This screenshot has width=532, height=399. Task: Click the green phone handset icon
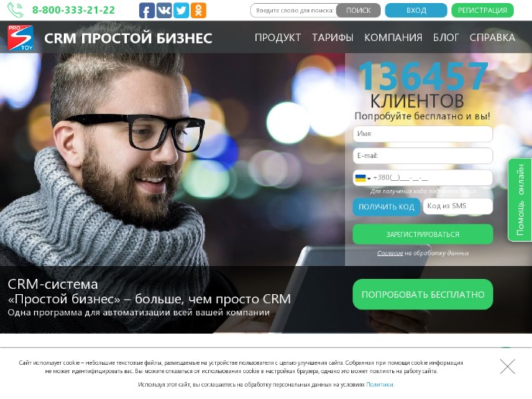pos(16,10)
